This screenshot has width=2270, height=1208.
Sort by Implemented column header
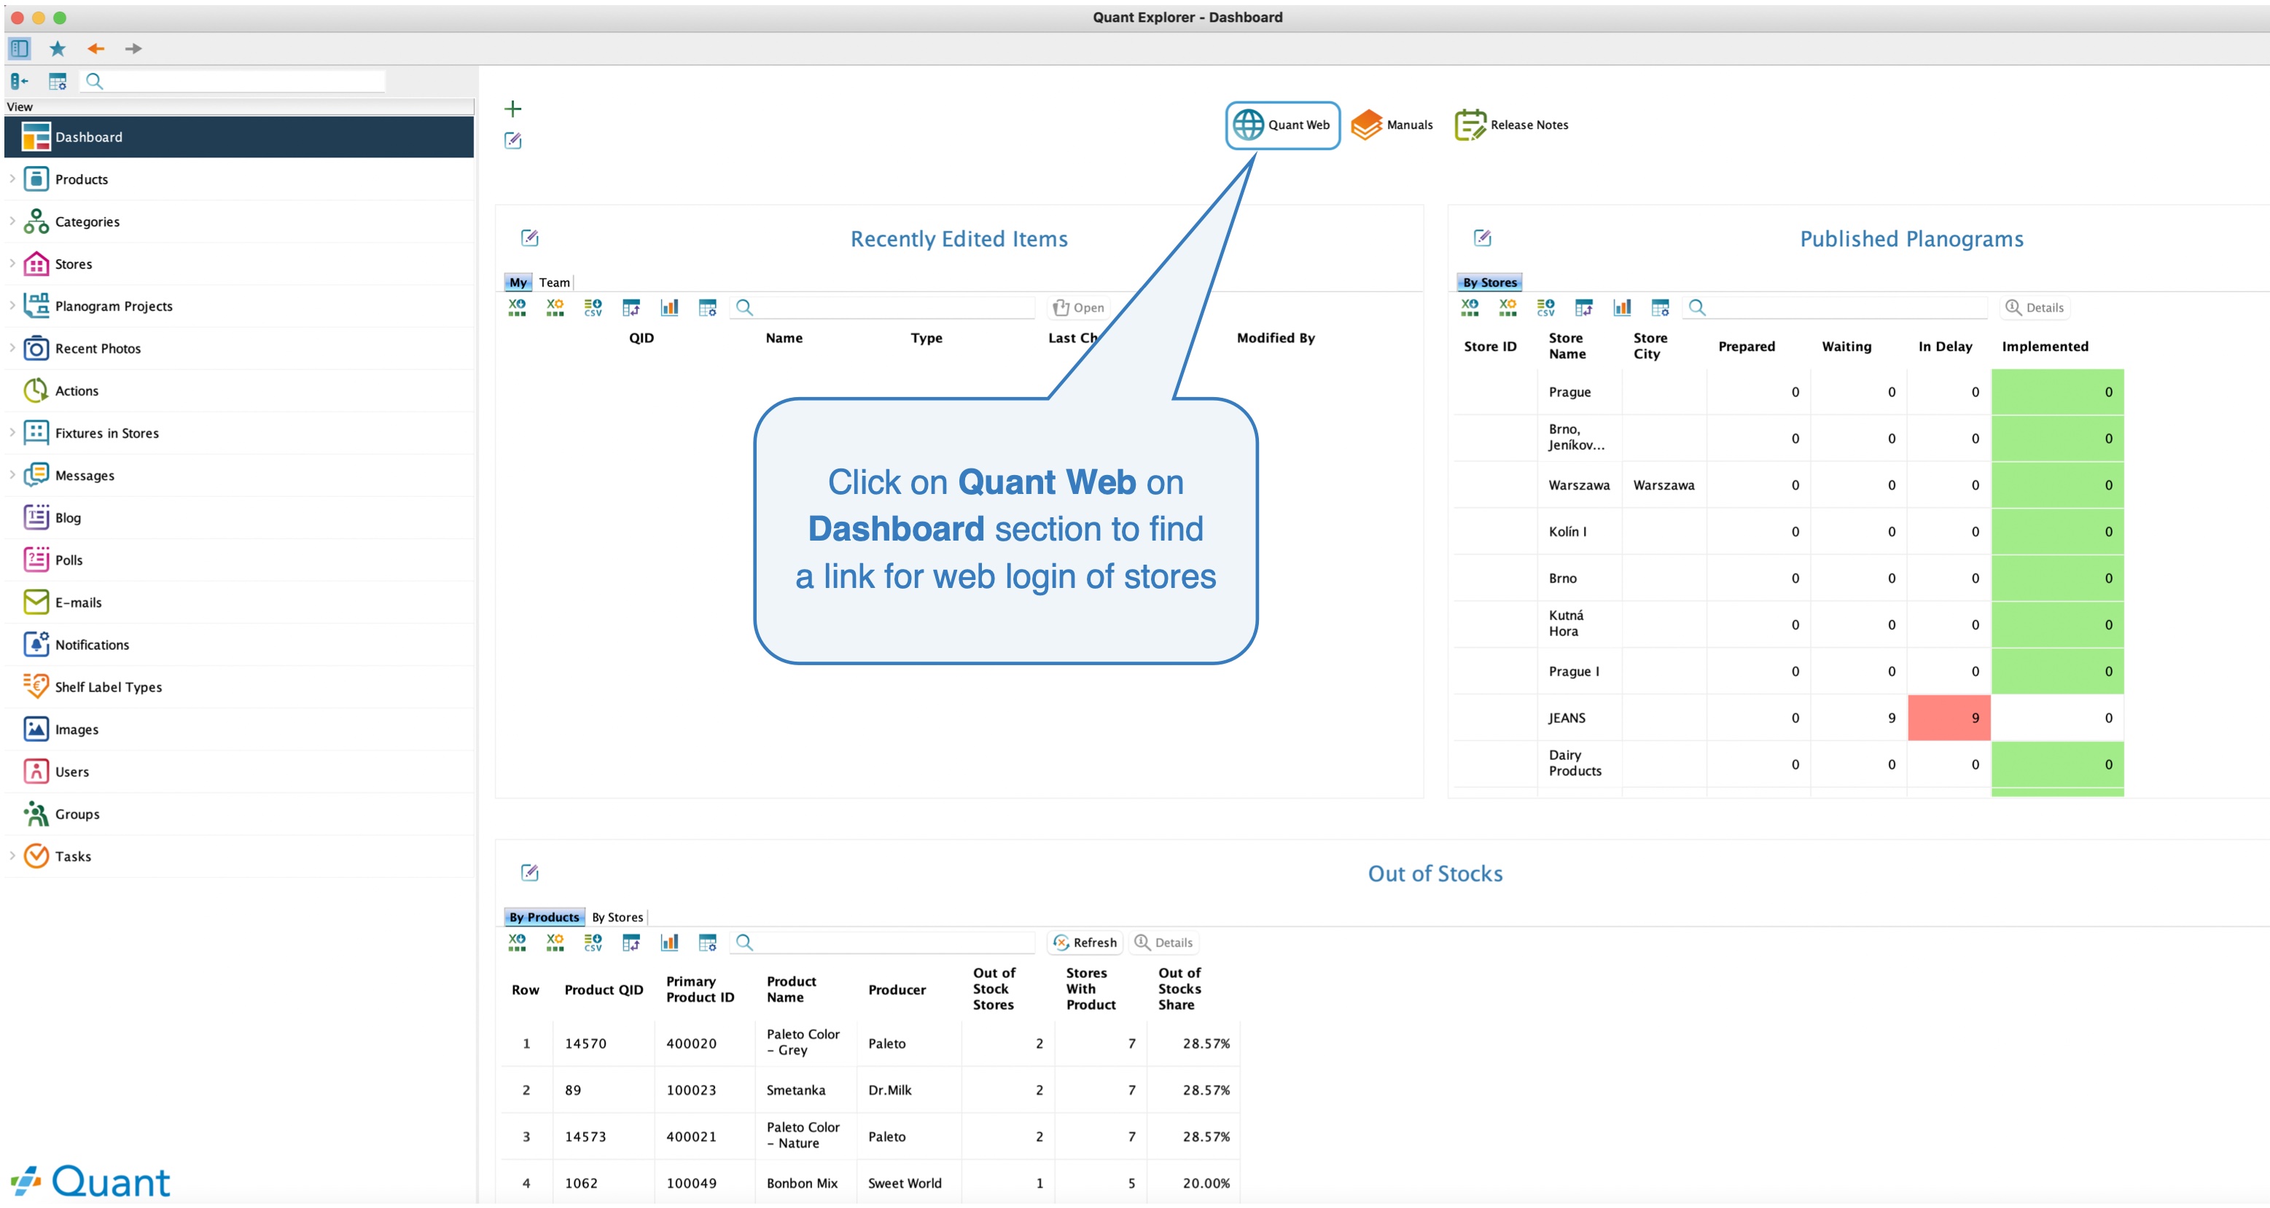(x=2045, y=346)
